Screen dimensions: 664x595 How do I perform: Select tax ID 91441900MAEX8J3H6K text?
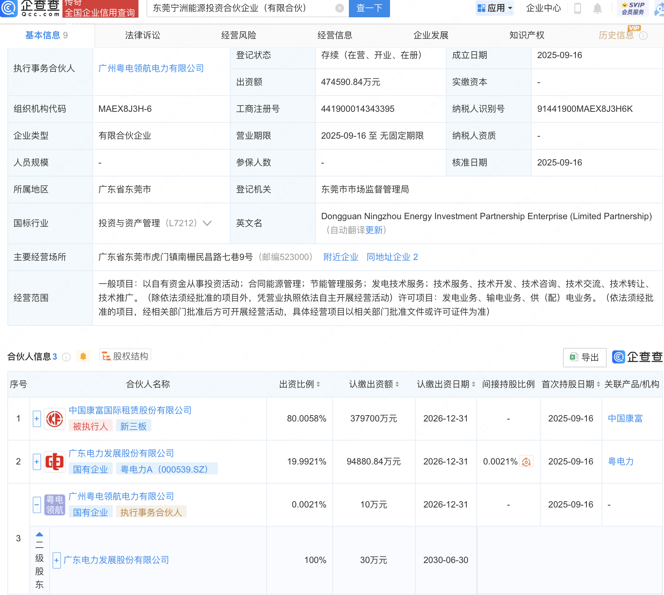[x=585, y=109]
